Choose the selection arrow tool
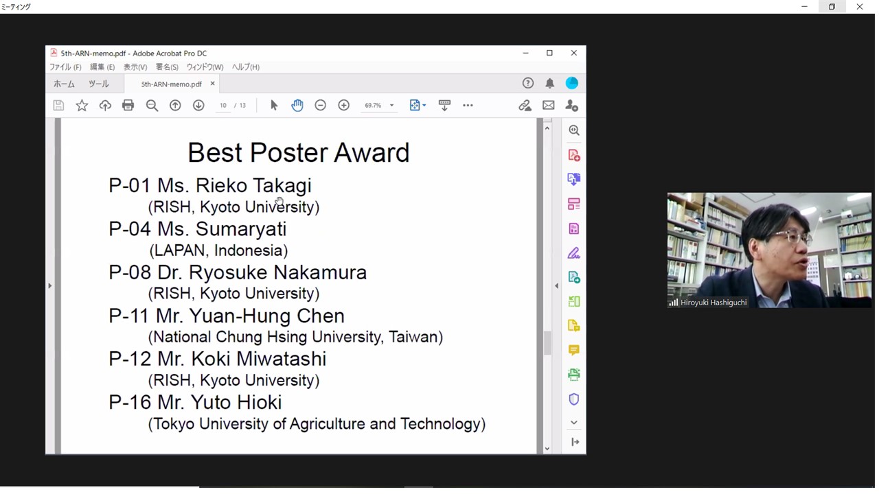The height and width of the screenshot is (494, 879). tap(274, 106)
